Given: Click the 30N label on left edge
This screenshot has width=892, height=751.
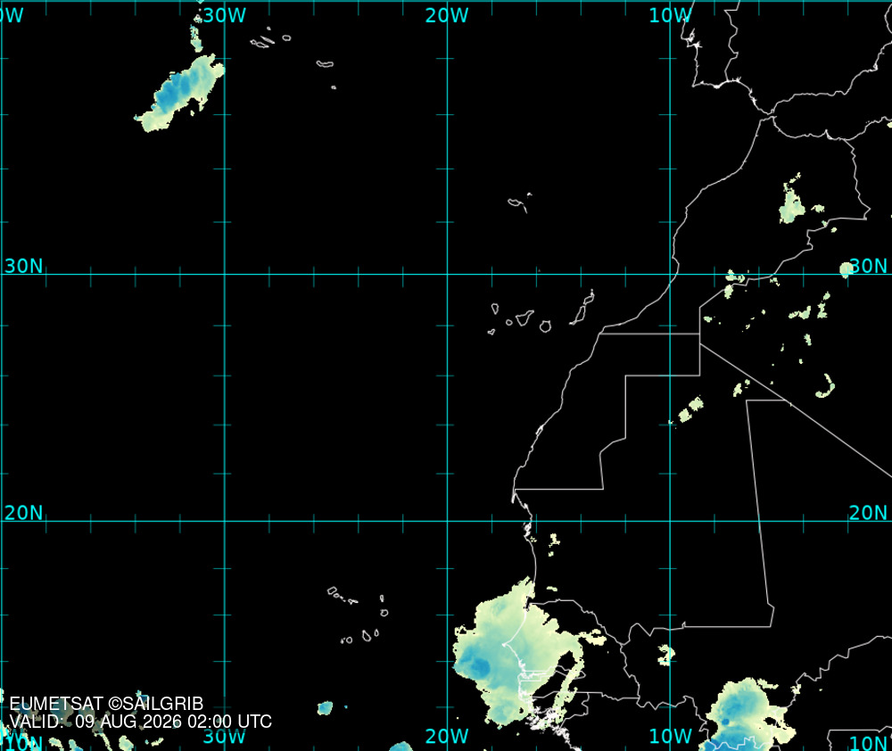Looking at the screenshot, I should click(23, 266).
